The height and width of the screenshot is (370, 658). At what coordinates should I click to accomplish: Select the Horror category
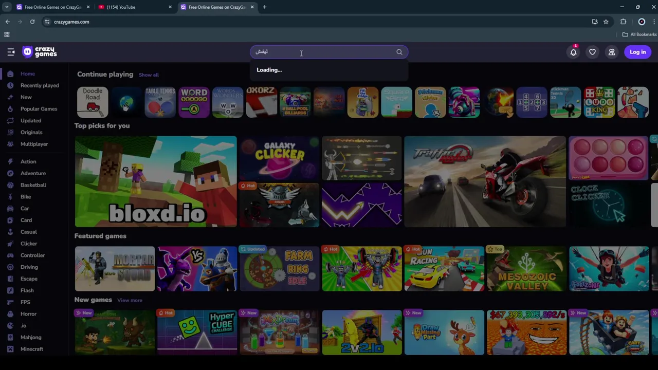pos(28,314)
